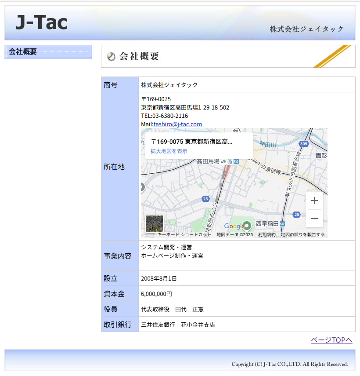Image resolution: width=360 pixels, height=376 pixels.
Task: Click the 会社概要 page heading banner
Action: tap(139, 56)
